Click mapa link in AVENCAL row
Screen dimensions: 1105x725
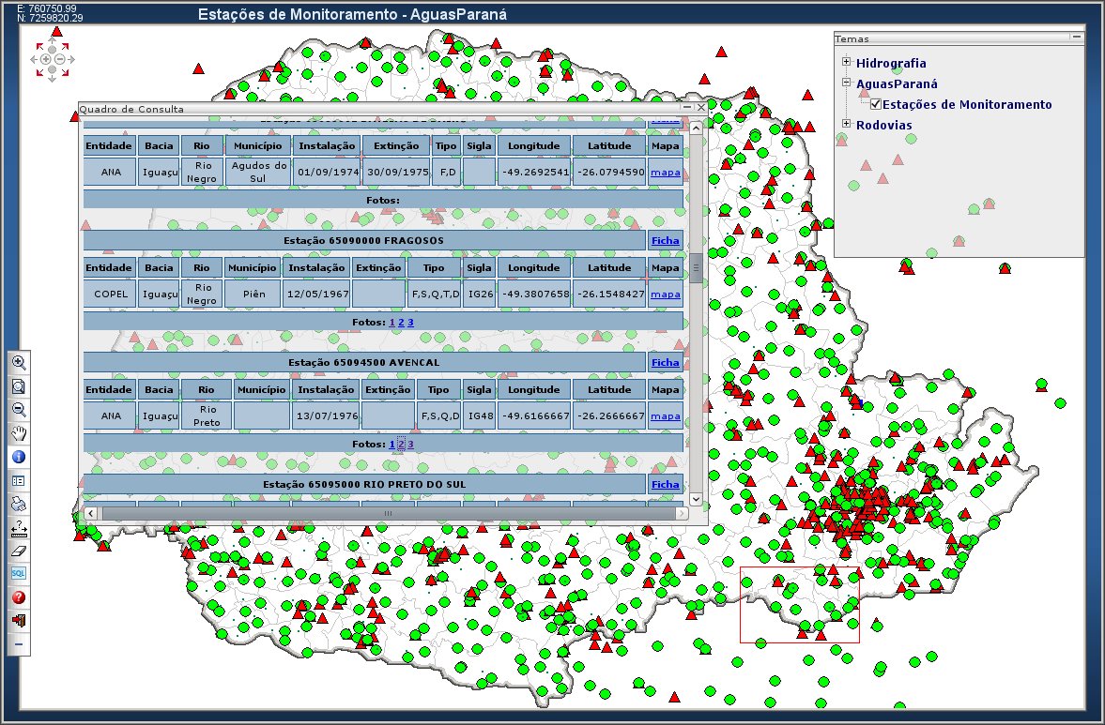pyautogui.click(x=665, y=416)
